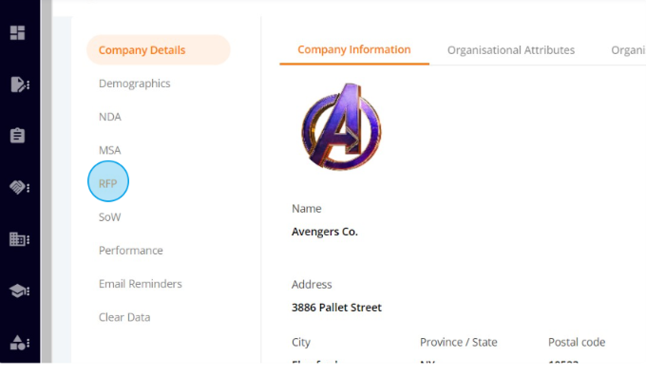Navigate to the Performance menu item
This screenshot has height=375, width=646.
click(x=130, y=251)
